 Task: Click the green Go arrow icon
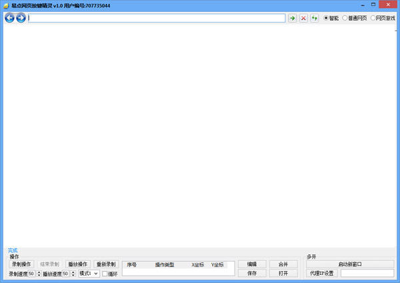pos(293,18)
